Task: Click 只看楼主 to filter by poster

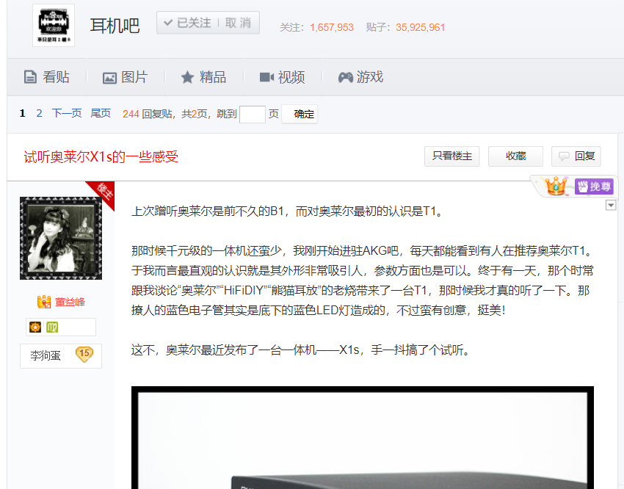Action: point(451,156)
